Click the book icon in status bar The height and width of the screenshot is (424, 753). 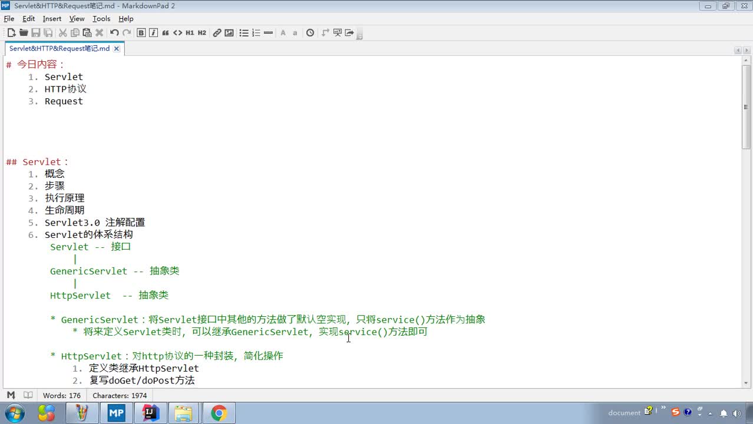point(28,395)
